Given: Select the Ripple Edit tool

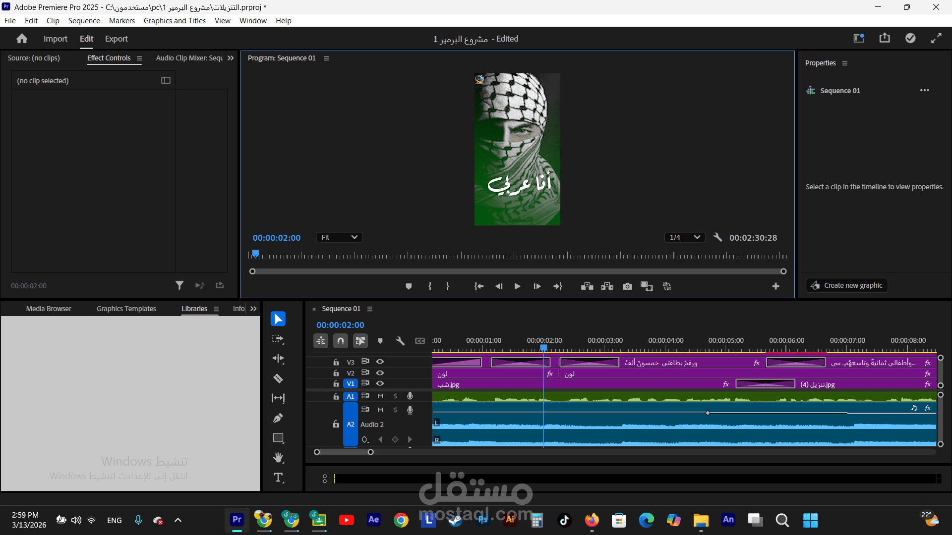Looking at the screenshot, I should click(x=278, y=359).
